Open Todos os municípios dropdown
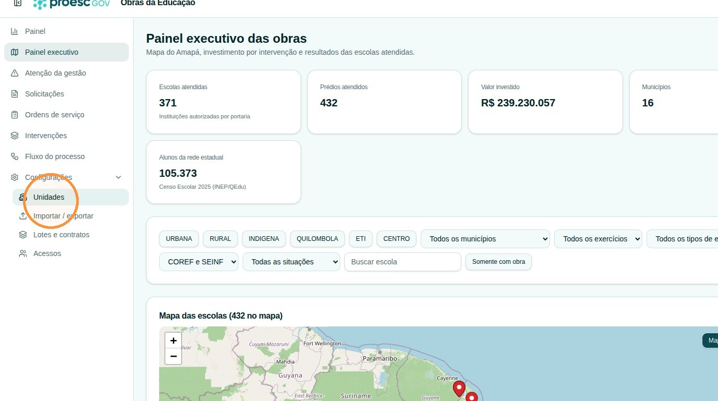The height and width of the screenshot is (401, 718). tap(485, 239)
